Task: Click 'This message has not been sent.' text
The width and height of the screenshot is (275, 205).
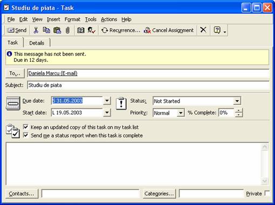Action: click(x=50, y=54)
